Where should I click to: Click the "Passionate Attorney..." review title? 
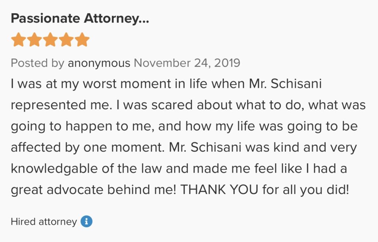tap(80, 18)
